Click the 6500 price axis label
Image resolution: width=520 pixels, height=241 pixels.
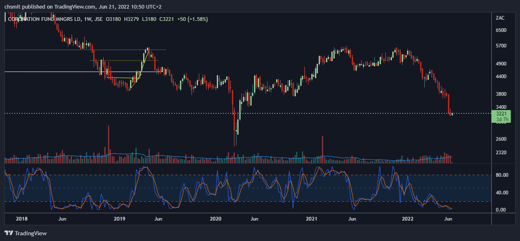coord(501,30)
